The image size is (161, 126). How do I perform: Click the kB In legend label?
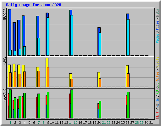tap(158, 102)
